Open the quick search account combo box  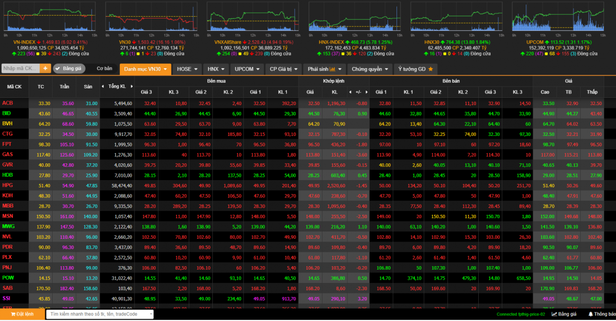pyautogui.click(x=100, y=314)
